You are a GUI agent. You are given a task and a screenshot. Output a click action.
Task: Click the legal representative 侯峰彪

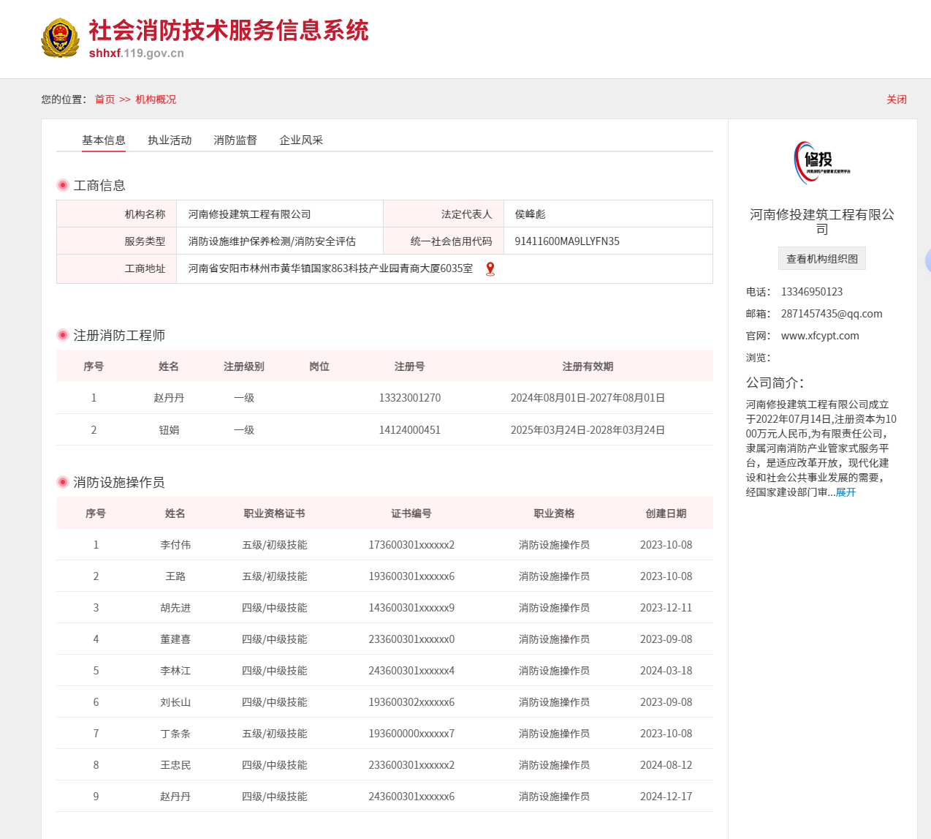point(531,214)
